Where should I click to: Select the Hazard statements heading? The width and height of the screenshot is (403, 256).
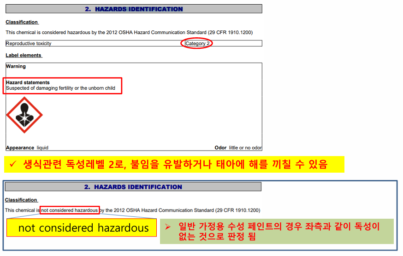tap(28, 82)
